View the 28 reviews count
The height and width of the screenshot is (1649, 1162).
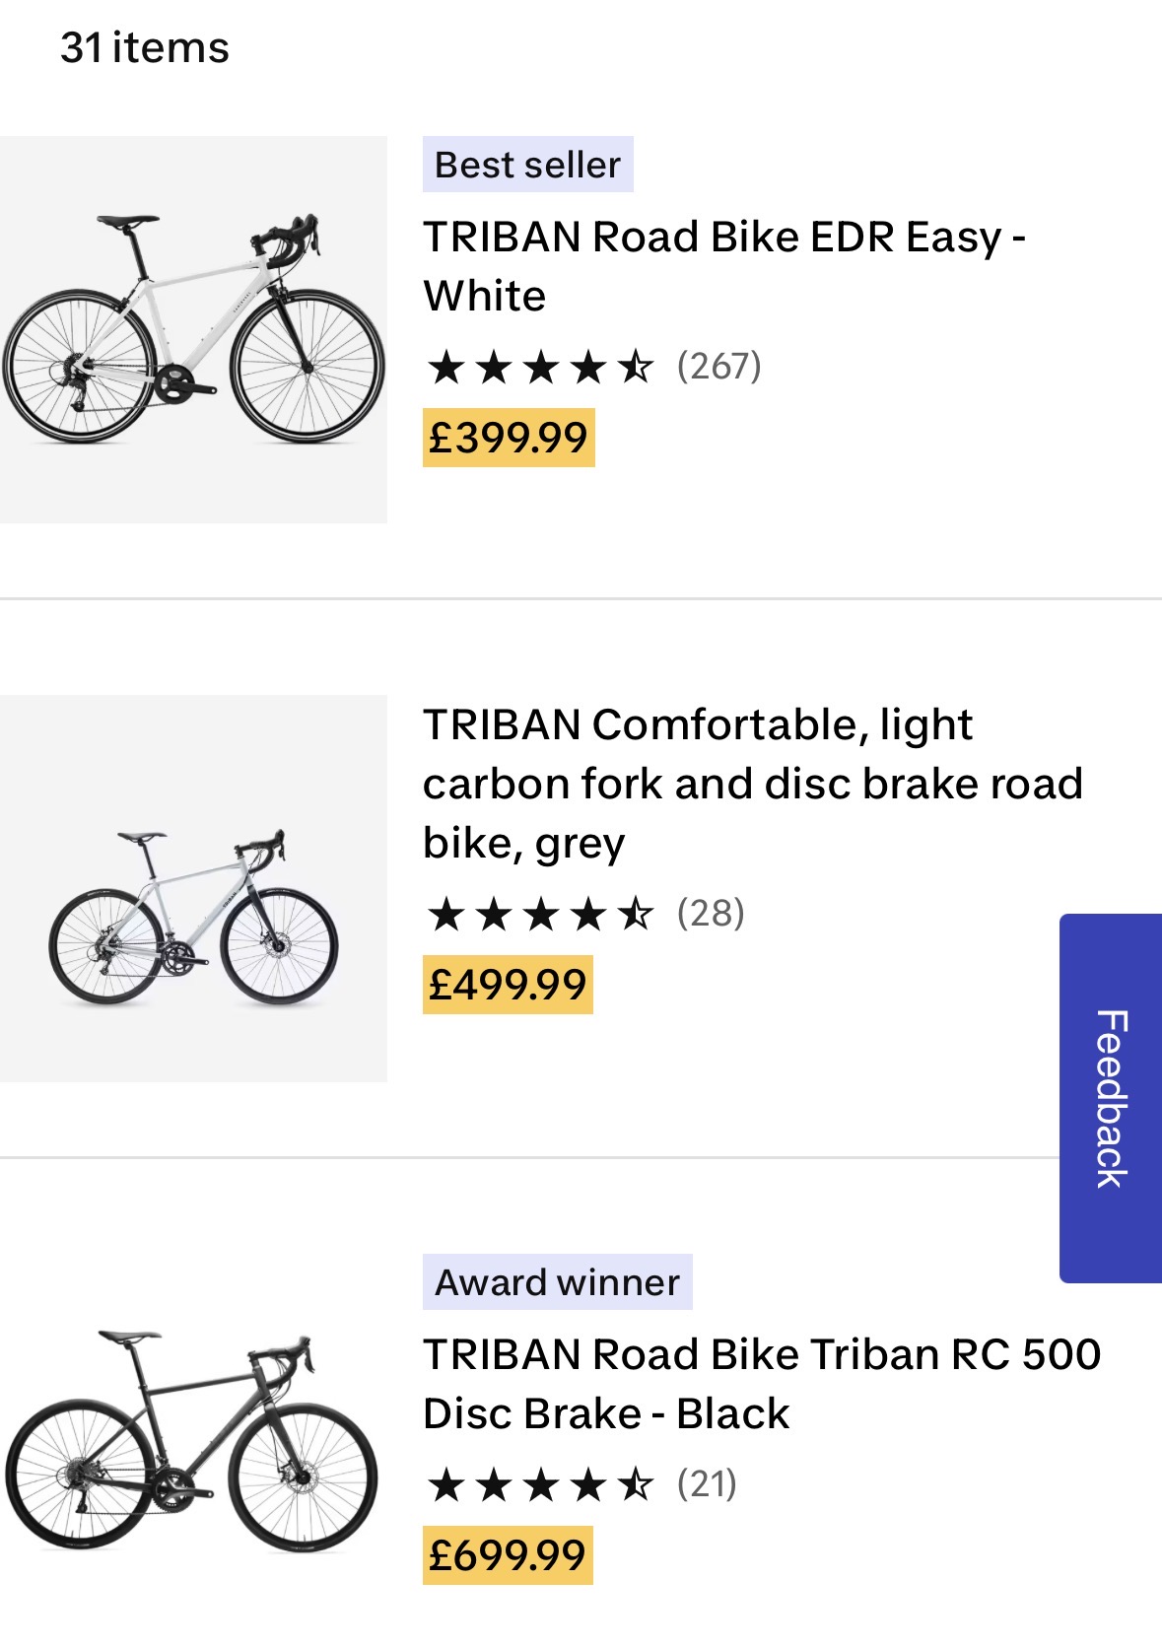pyautogui.click(x=710, y=914)
